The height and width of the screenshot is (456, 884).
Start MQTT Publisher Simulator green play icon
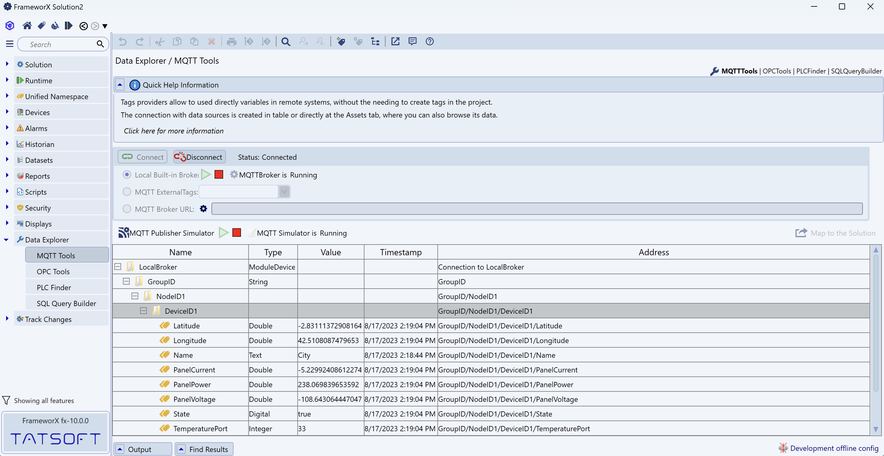pos(224,233)
